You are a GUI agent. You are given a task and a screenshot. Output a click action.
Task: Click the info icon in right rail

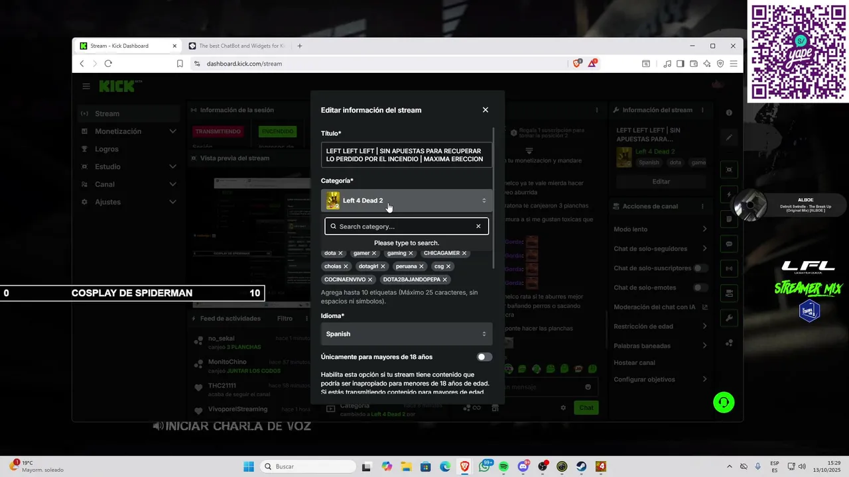(x=729, y=113)
